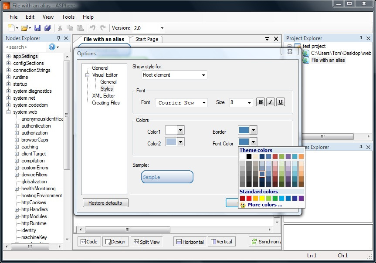Save the file with the floppy icon
This screenshot has height=263, width=376.
(x=37, y=28)
